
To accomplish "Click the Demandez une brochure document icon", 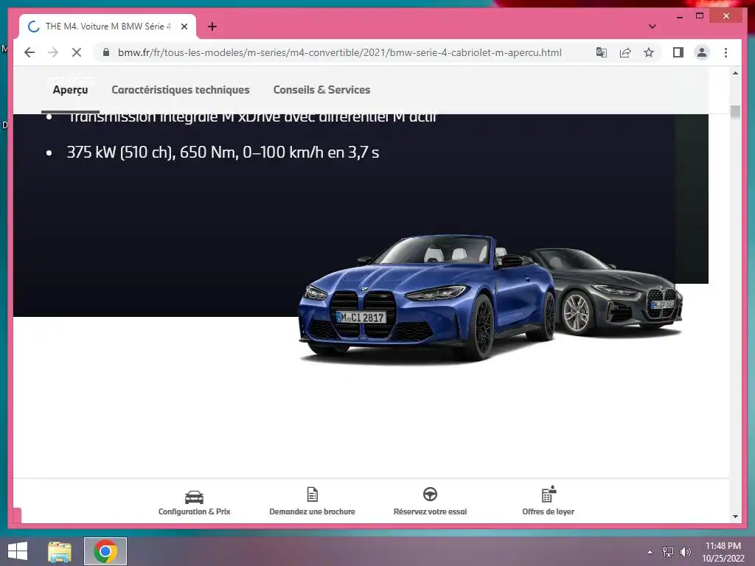I will click(313, 495).
